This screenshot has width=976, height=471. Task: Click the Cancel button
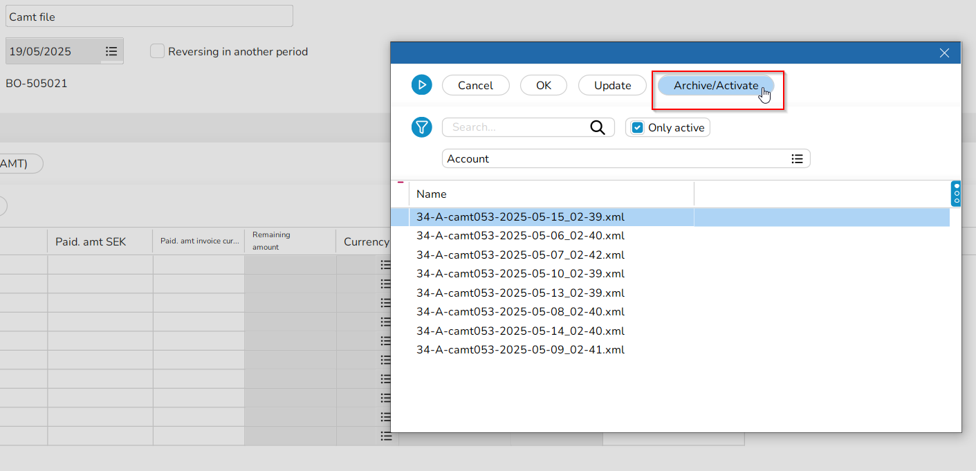pyautogui.click(x=475, y=85)
